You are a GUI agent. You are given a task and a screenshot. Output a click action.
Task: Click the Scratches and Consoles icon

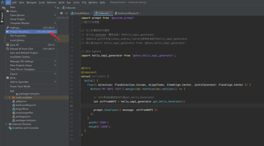pyautogui.click(x=10, y=128)
